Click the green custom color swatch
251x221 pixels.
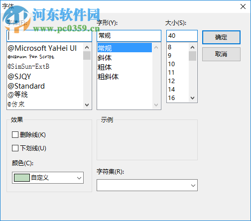[22, 178]
